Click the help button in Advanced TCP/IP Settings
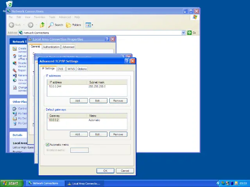250x187 pixels. coord(127,61)
